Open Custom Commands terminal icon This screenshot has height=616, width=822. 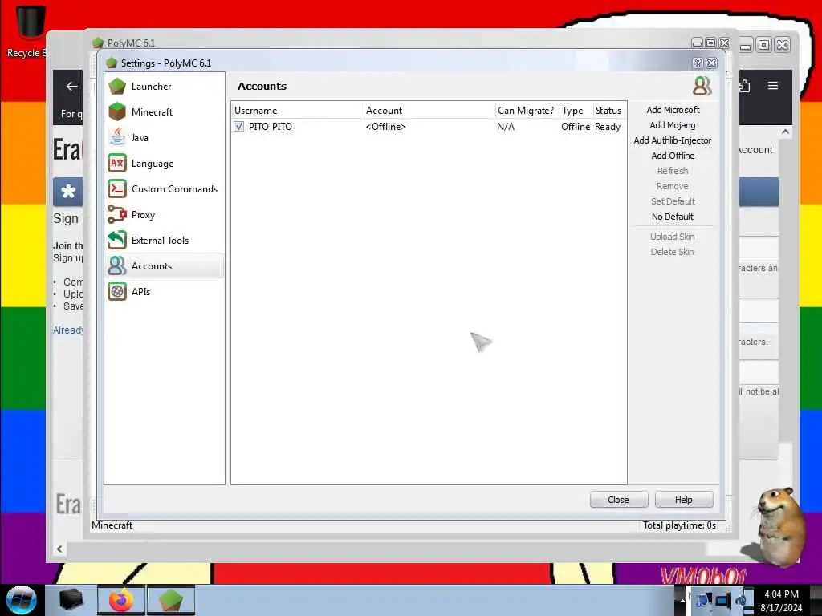click(117, 189)
